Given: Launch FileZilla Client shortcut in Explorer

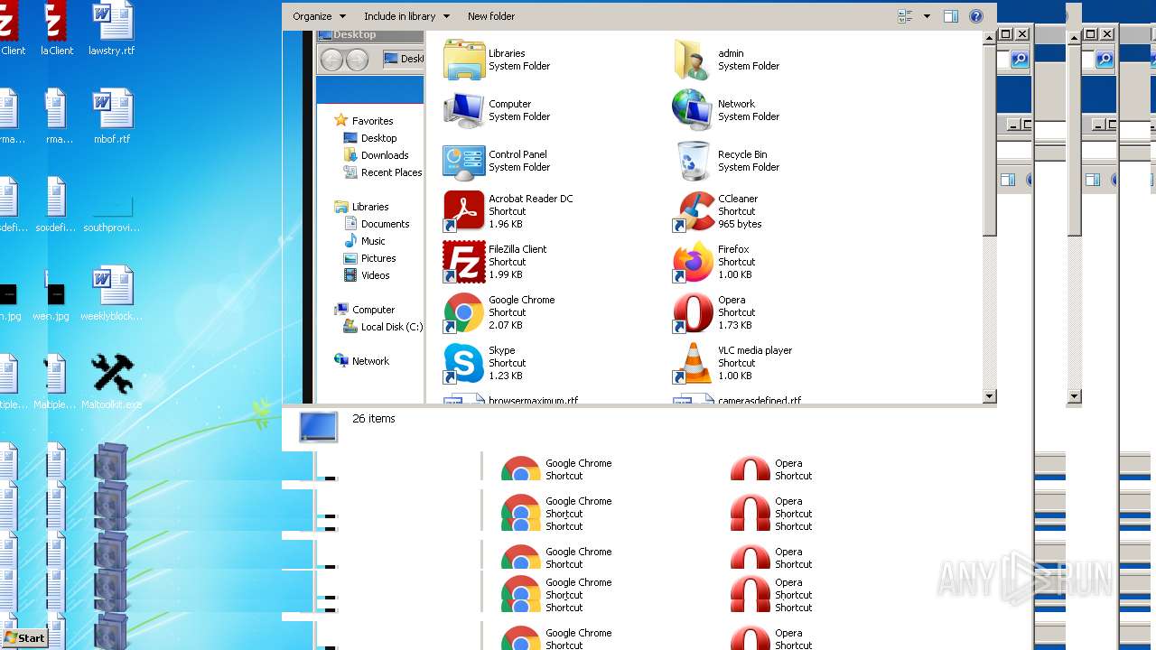Looking at the screenshot, I should coord(464,262).
